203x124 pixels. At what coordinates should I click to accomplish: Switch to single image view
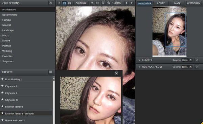click(x=65, y=3)
